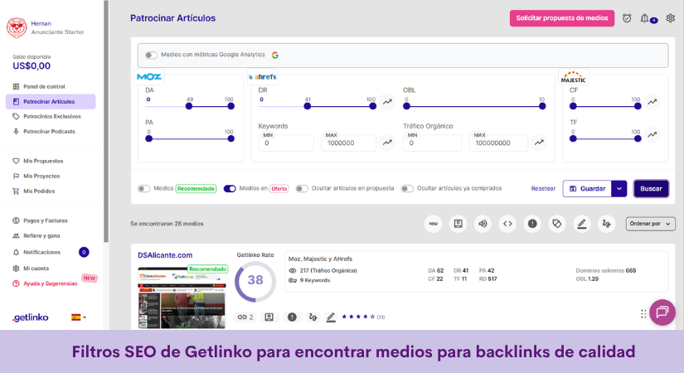Click the link count icon on DSAlicante card
This screenshot has height=373, width=684.
coord(245,317)
